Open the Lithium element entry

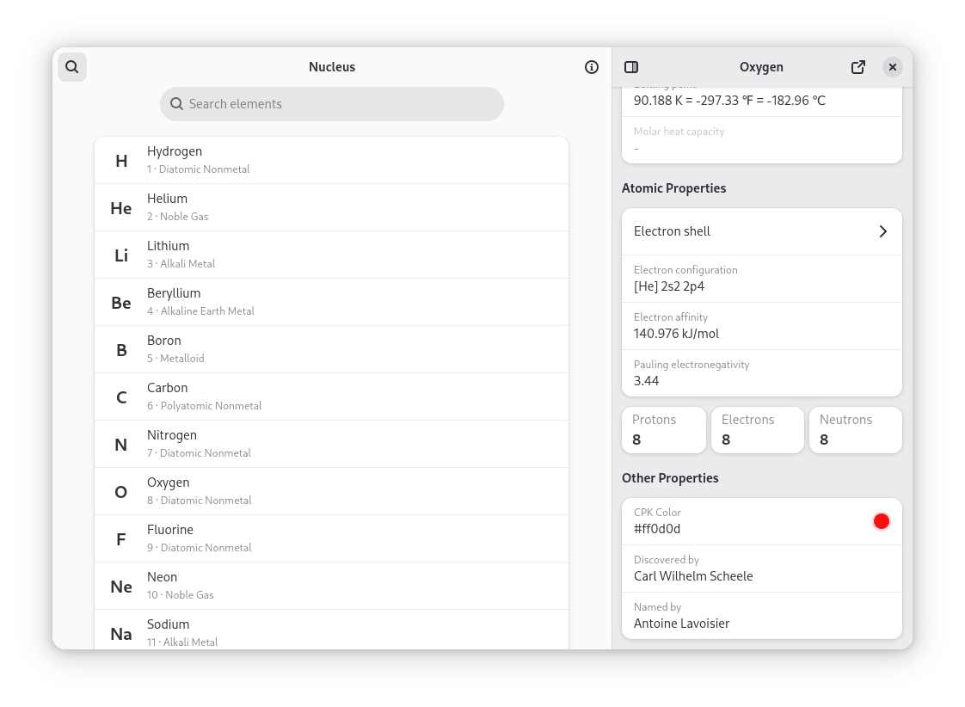tap(331, 255)
